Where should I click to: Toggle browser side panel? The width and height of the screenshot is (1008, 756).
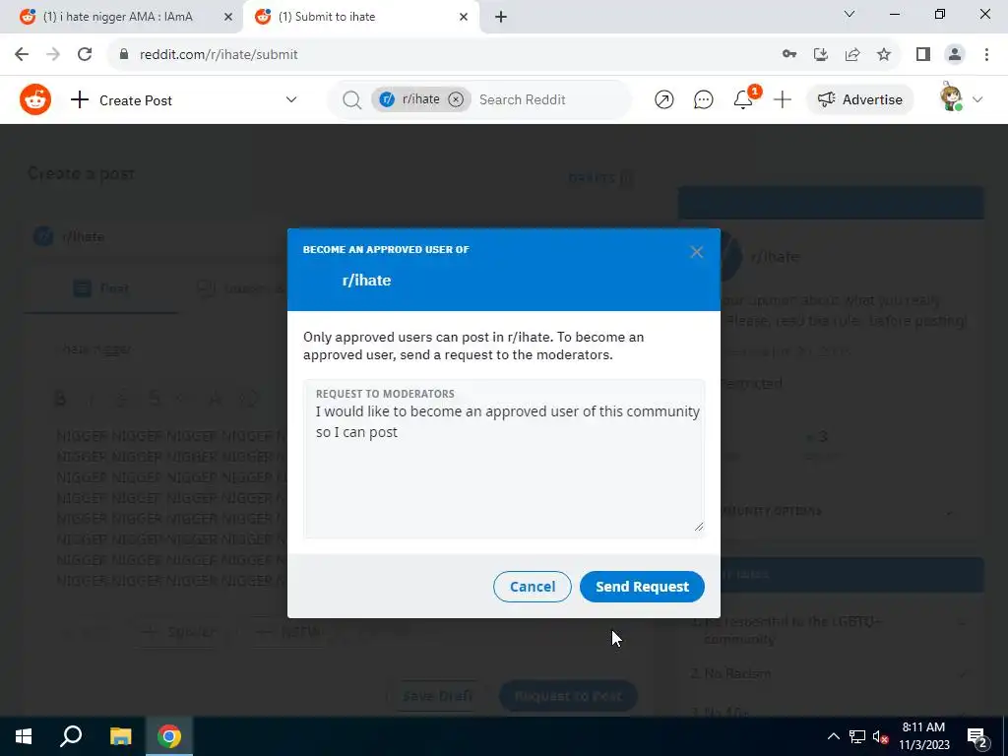pos(923,55)
